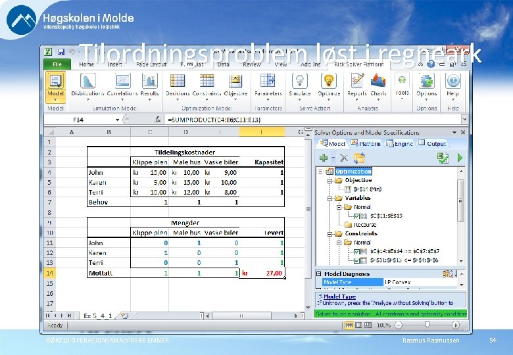
Task: Select the Ex 5_4_1 sheet tab
Action: click(x=97, y=316)
